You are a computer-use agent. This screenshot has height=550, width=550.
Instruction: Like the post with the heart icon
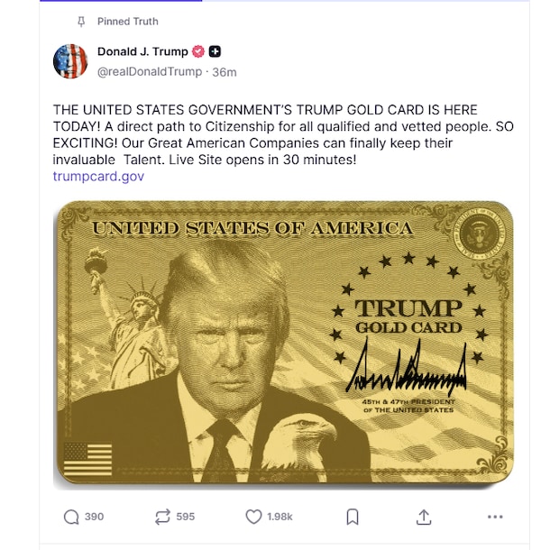click(x=253, y=517)
